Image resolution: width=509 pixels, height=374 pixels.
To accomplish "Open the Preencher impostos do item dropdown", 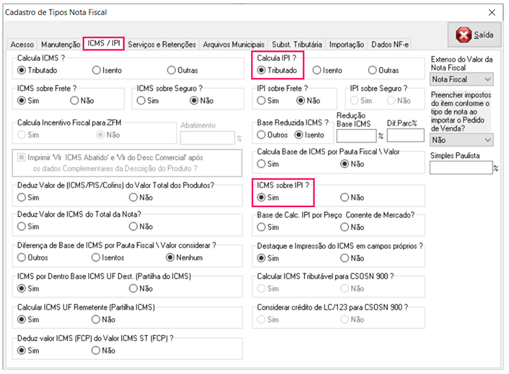I will click(461, 139).
